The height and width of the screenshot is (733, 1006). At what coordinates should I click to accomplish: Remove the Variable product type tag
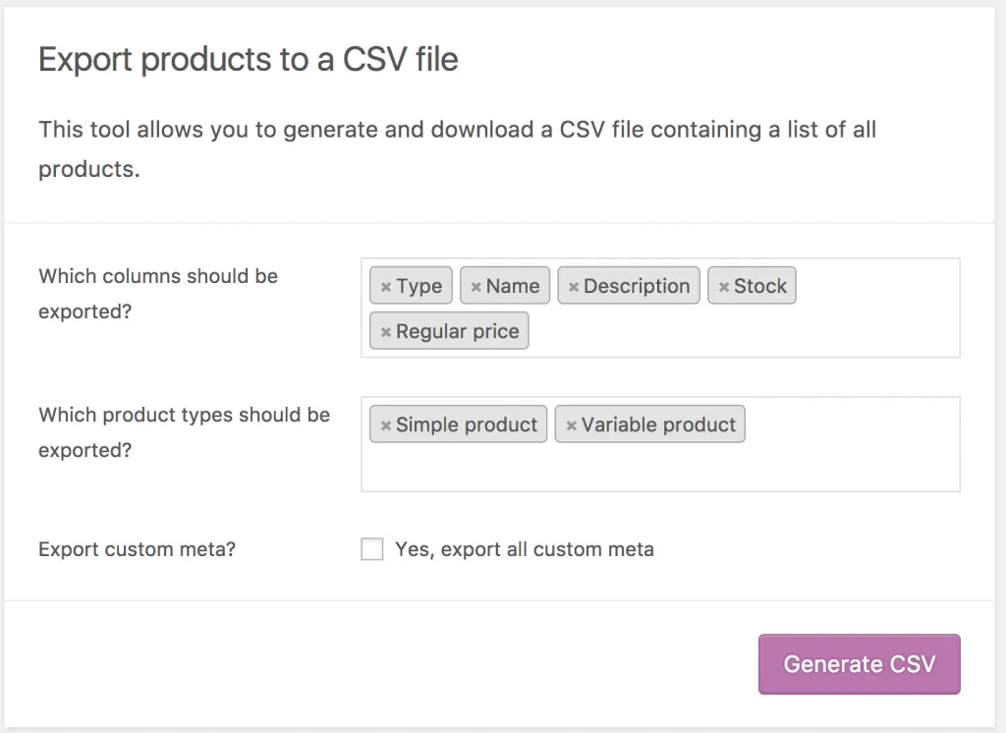(571, 425)
